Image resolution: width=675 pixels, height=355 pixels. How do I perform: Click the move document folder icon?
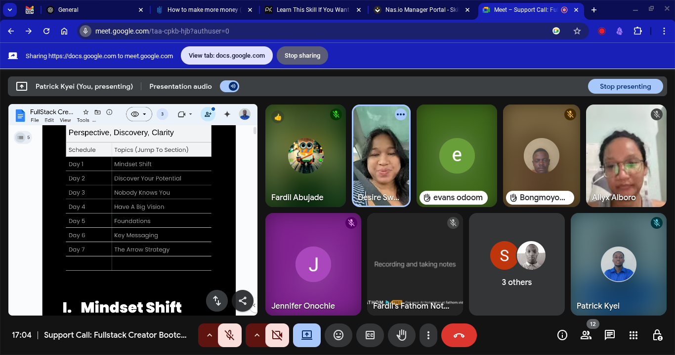pyautogui.click(x=98, y=112)
